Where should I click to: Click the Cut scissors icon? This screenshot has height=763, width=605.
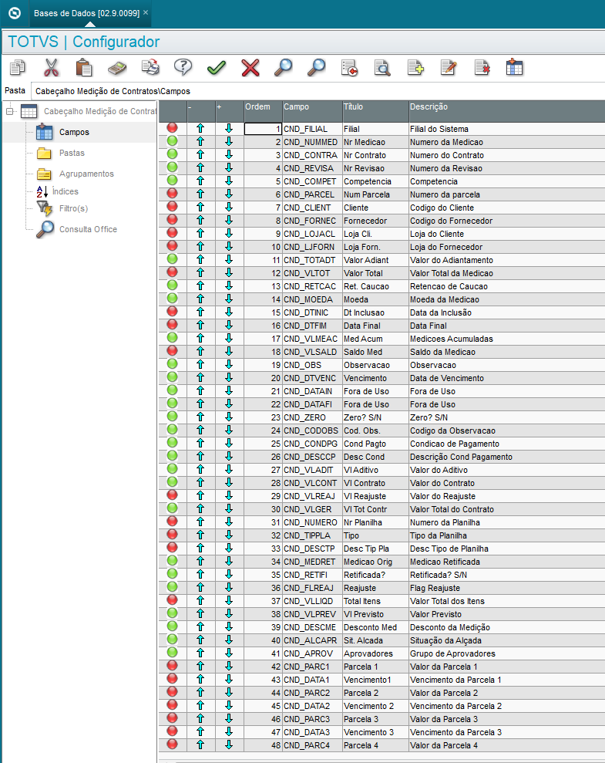pyautogui.click(x=51, y=68)
